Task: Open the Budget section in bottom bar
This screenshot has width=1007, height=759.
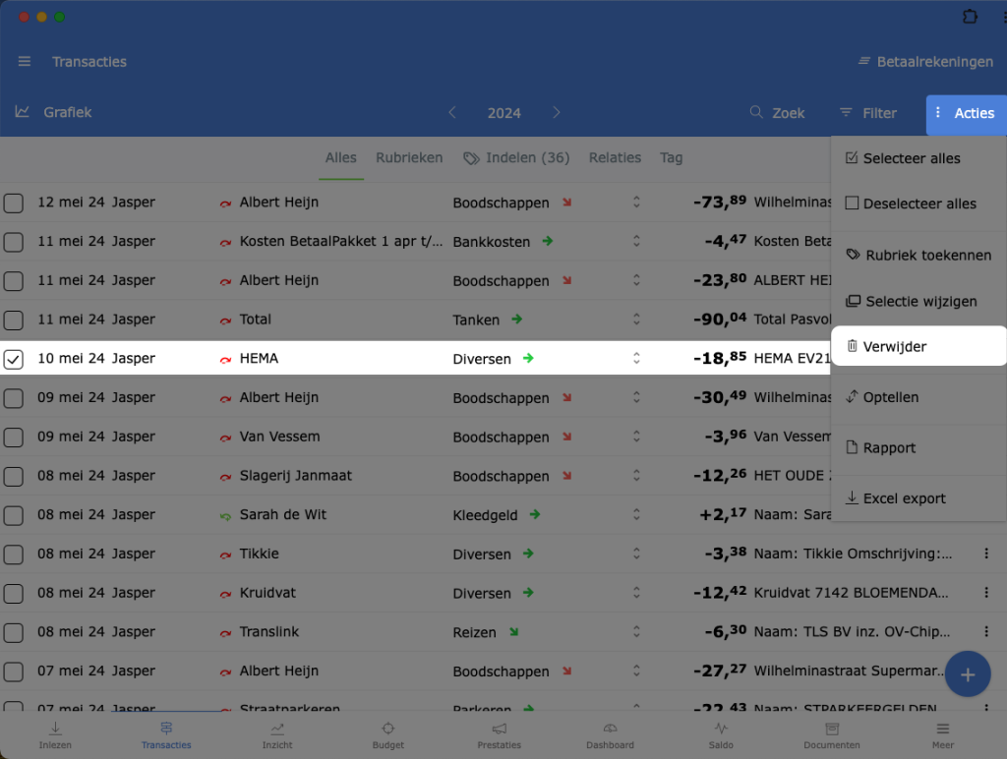Action: pos(387,734)
